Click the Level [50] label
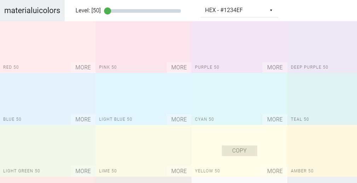The height and width of the screenshot is (183, 357). [x=88, y=11]
